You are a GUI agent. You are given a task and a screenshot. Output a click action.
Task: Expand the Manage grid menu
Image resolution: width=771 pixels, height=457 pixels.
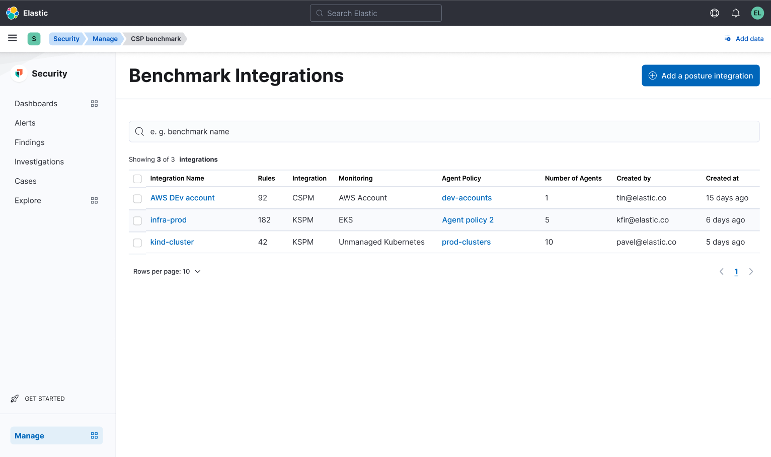(94, 435)
